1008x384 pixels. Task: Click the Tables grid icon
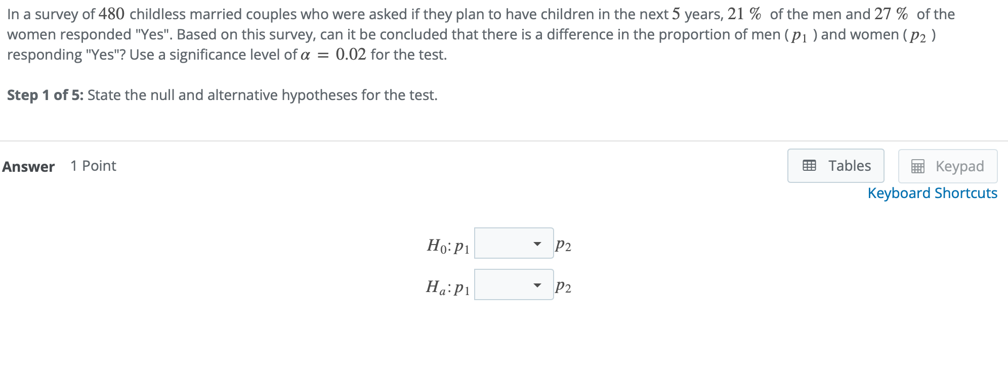tap(809, 166)
